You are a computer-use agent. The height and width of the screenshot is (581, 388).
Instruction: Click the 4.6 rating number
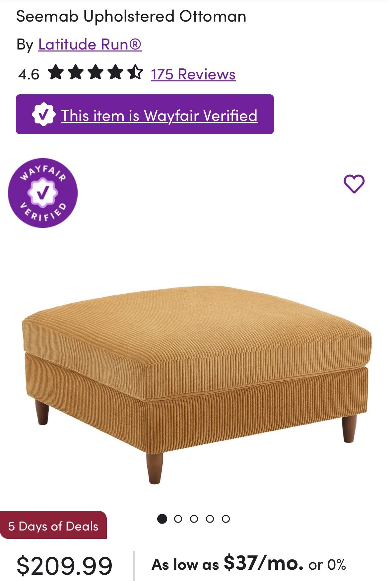click(x=29, y=74)
